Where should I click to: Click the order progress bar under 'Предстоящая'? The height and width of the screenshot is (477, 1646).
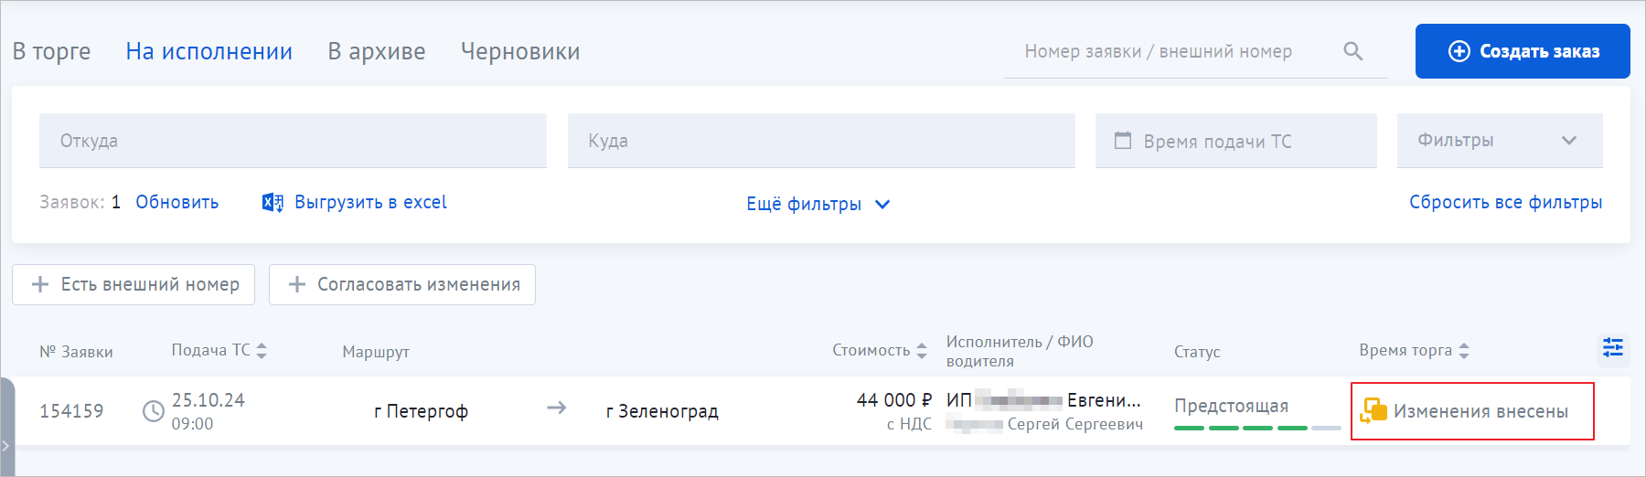pos(1257,428)
